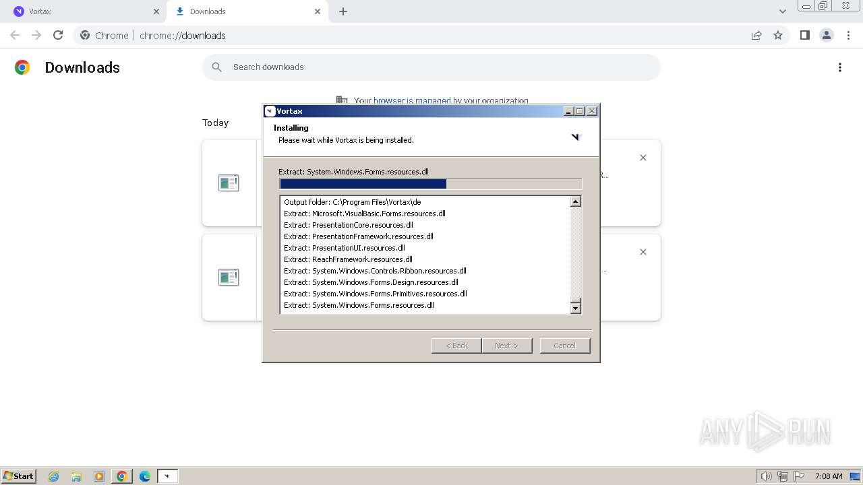The height and width of the screenshot is (485, 863).
Task: Click the Vortax installer title bar icon
Action: tap(270, 111)
